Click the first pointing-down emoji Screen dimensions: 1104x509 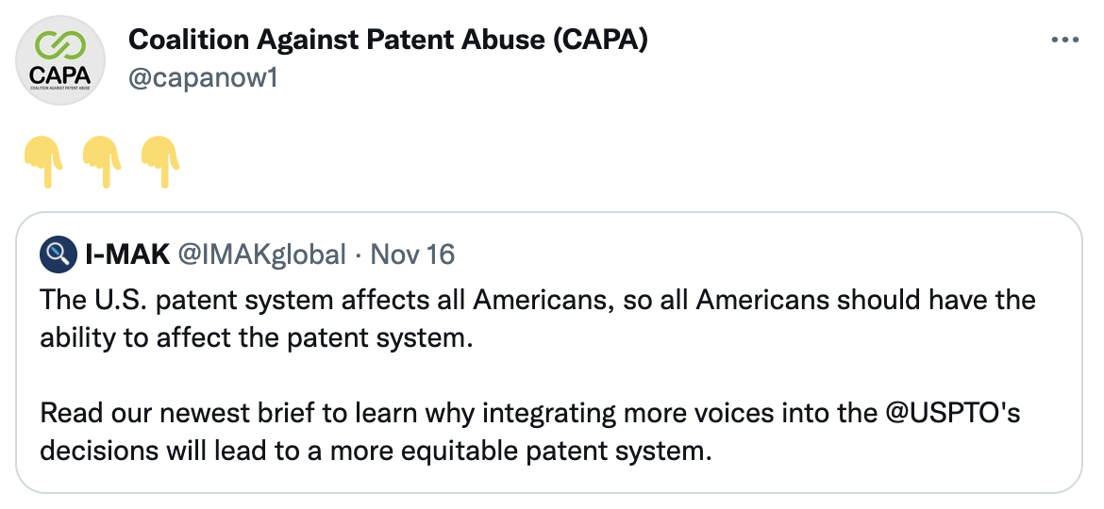tap(43, 162)
